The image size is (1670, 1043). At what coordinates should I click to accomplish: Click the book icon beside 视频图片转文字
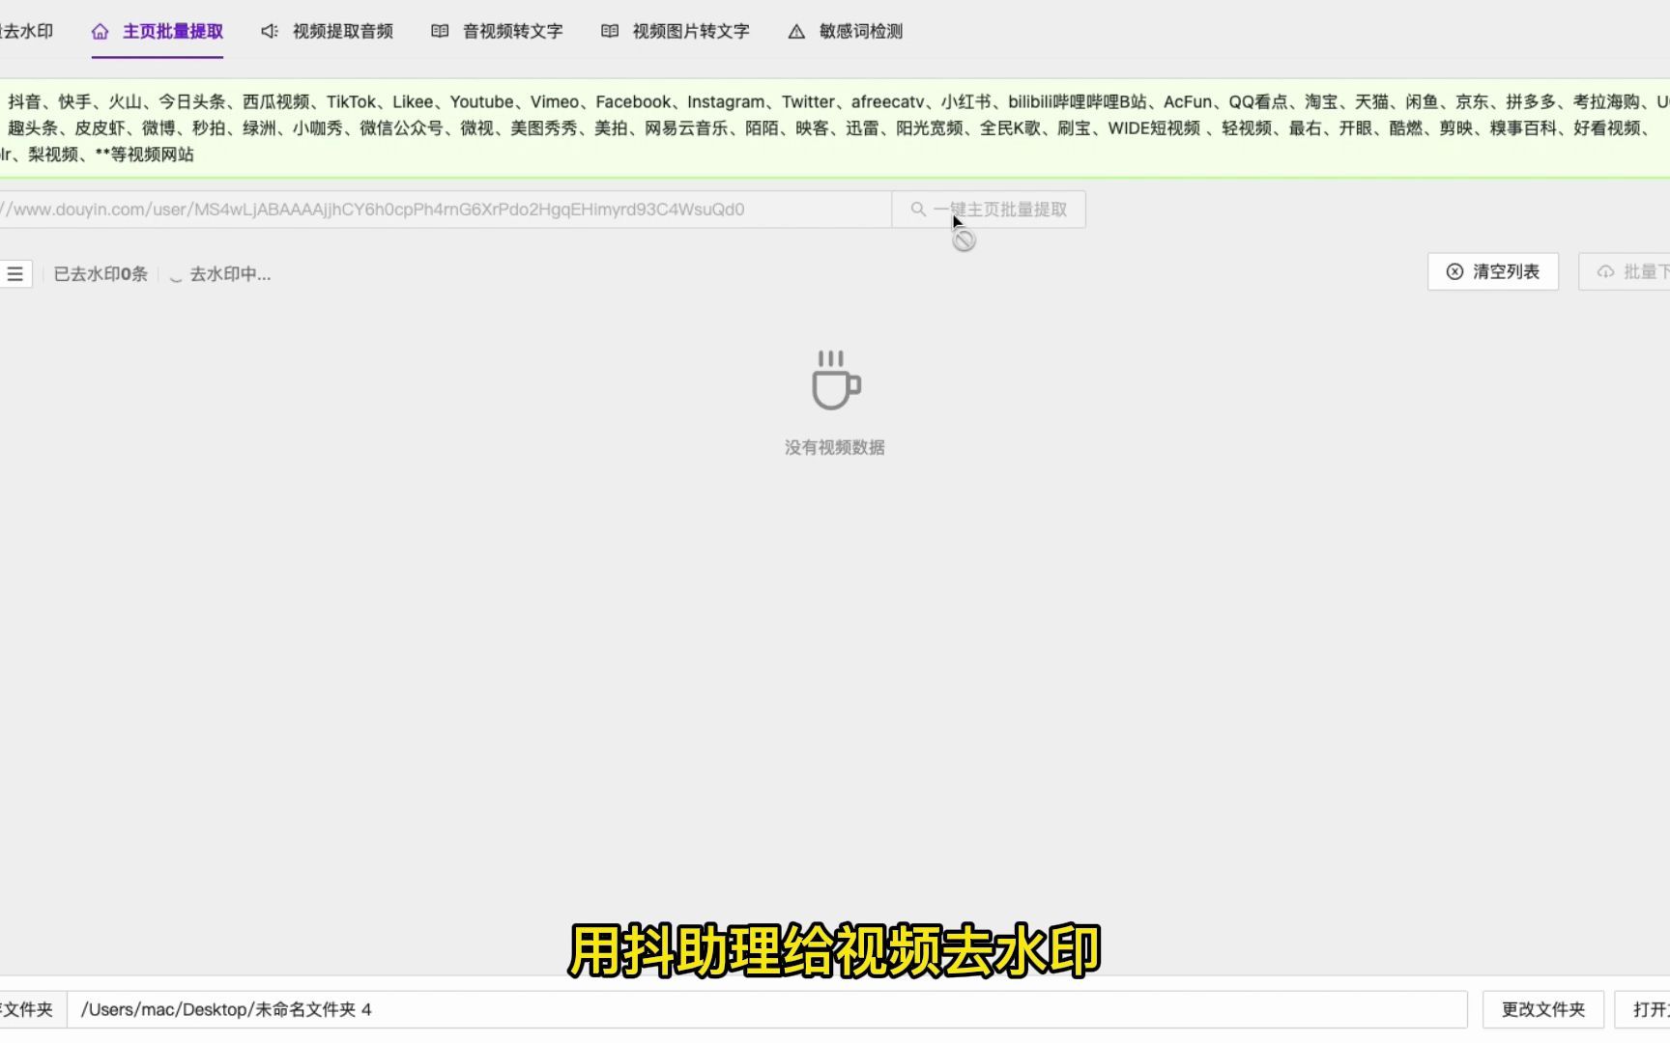pos(609,32)
